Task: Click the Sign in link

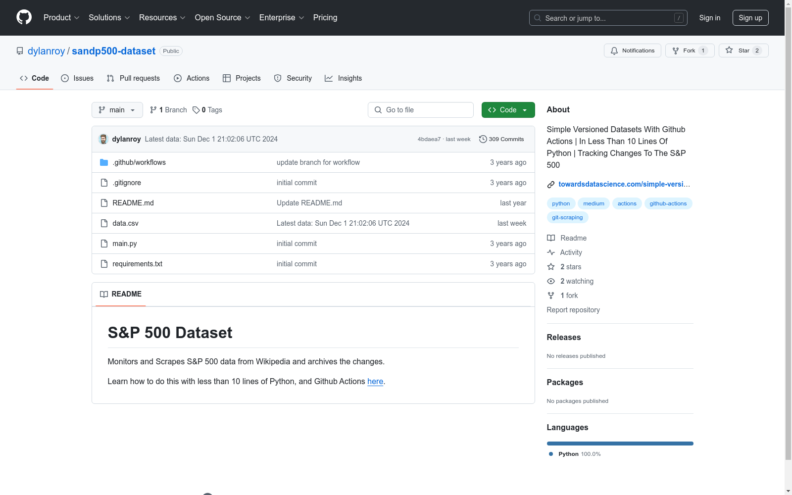Action: [x=710, y=18]
